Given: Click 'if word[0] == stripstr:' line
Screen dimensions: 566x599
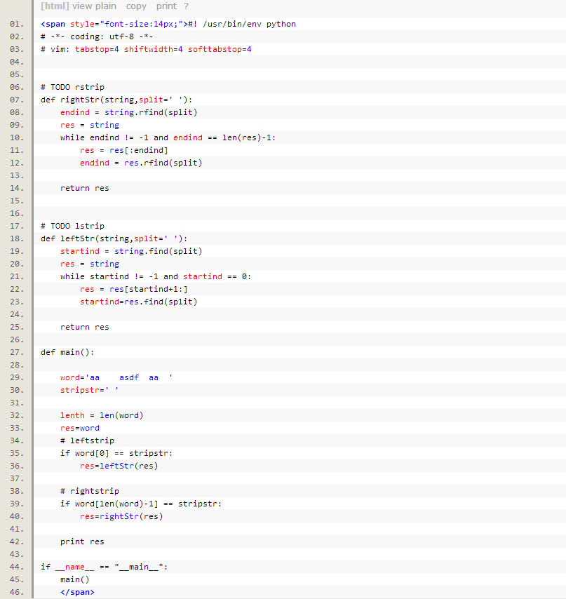Looking at the screenshot, I should point(116,452).
